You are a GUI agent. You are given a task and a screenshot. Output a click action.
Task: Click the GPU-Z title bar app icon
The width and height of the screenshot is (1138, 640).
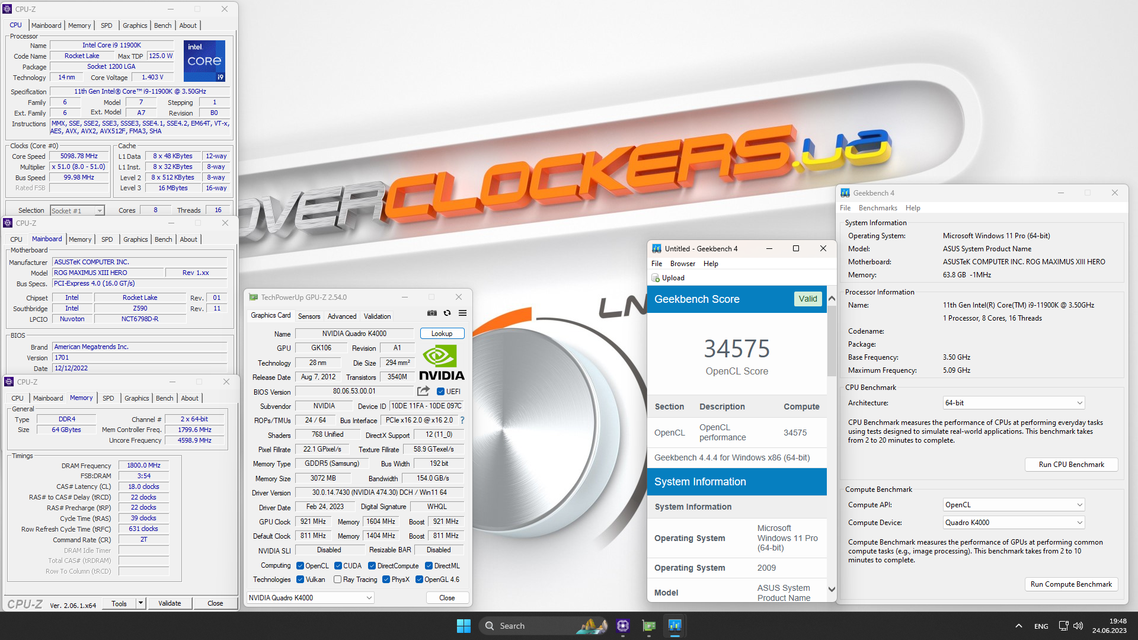[x=254, y=297]
